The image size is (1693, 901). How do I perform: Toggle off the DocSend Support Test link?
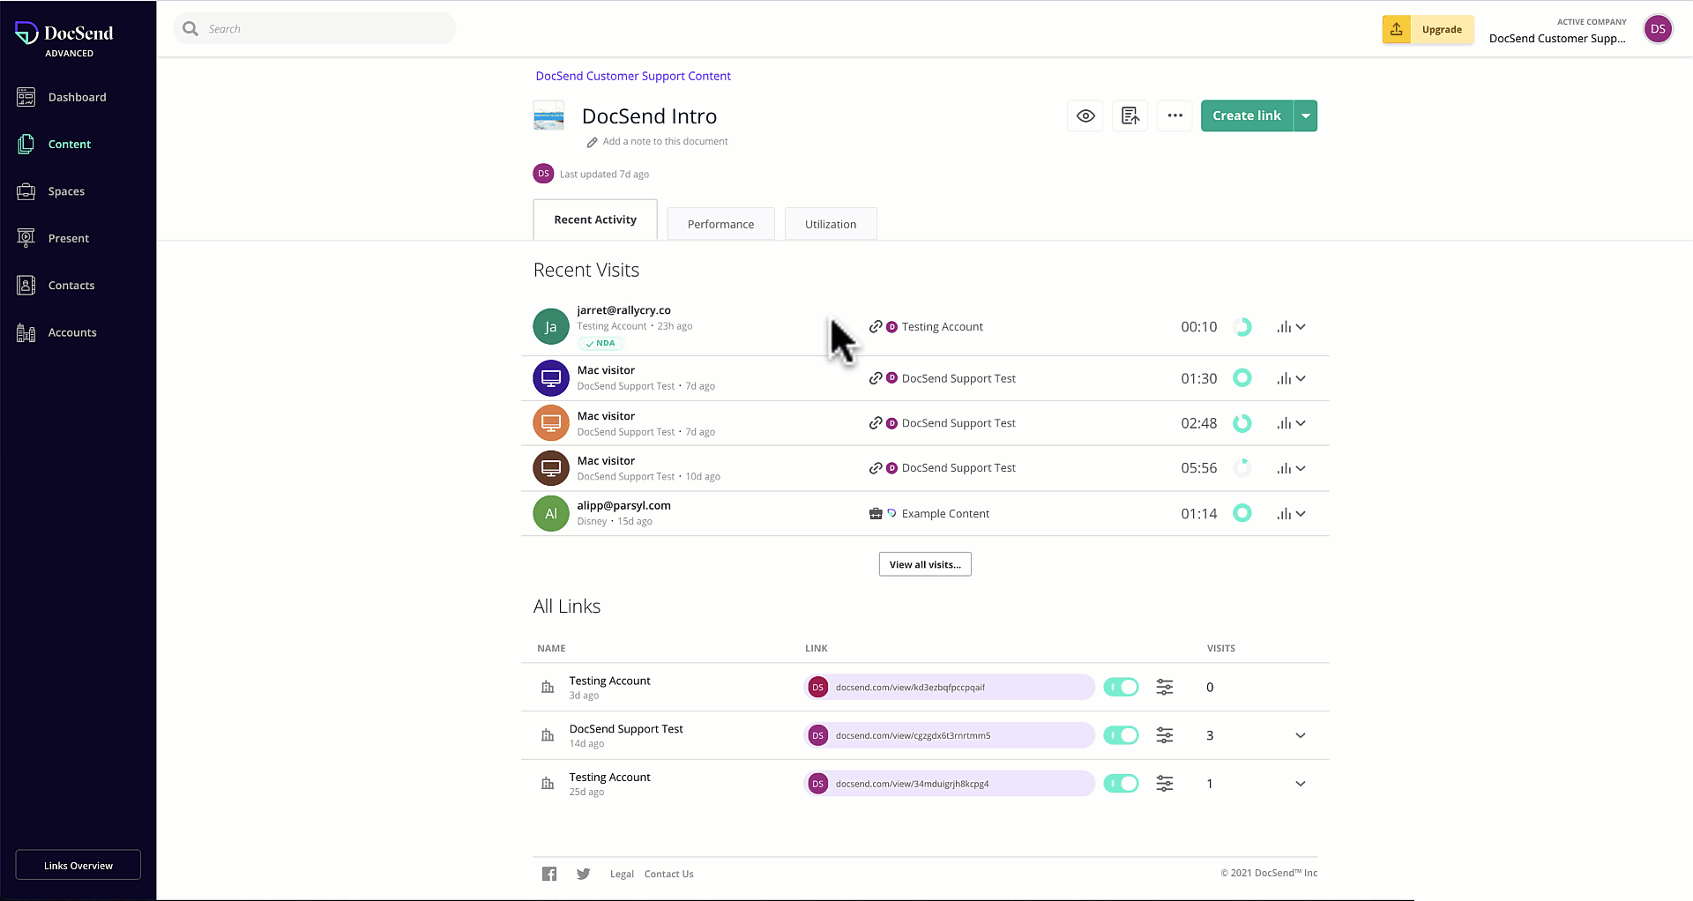tap(1122, 735)
